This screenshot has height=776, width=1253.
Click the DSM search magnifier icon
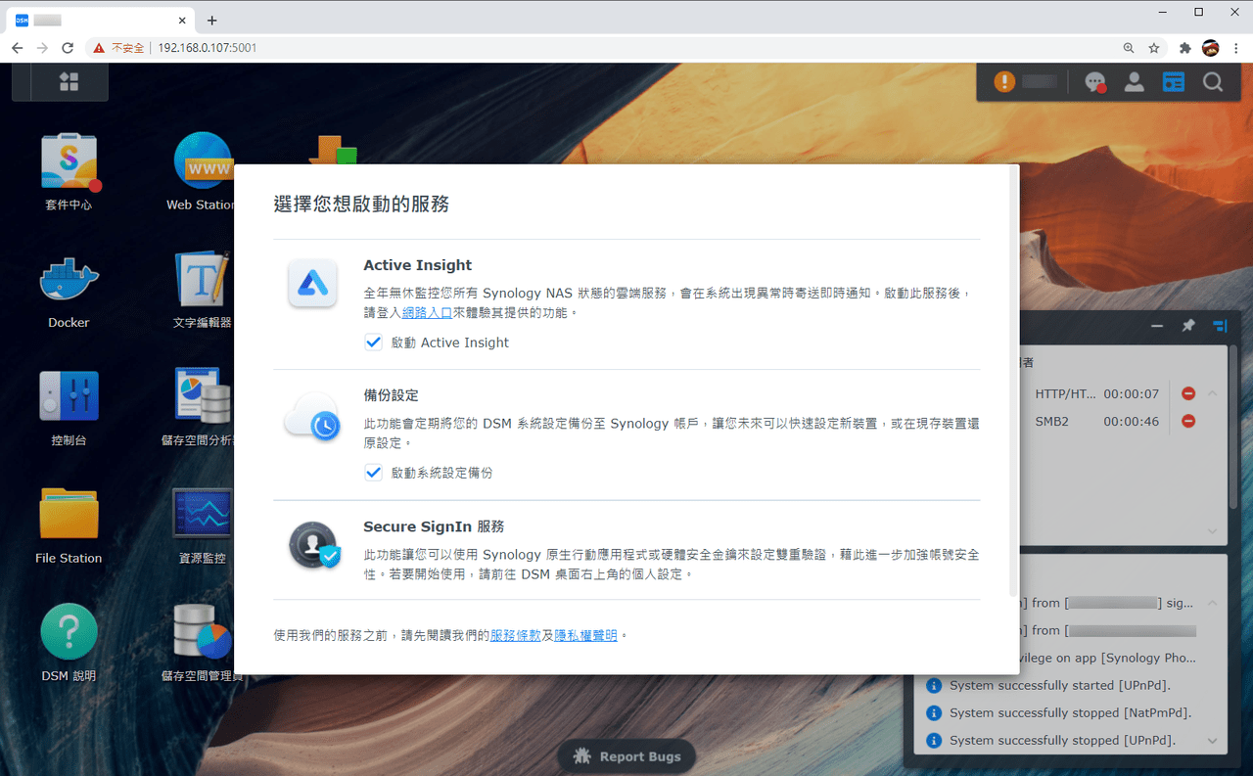1213,82
